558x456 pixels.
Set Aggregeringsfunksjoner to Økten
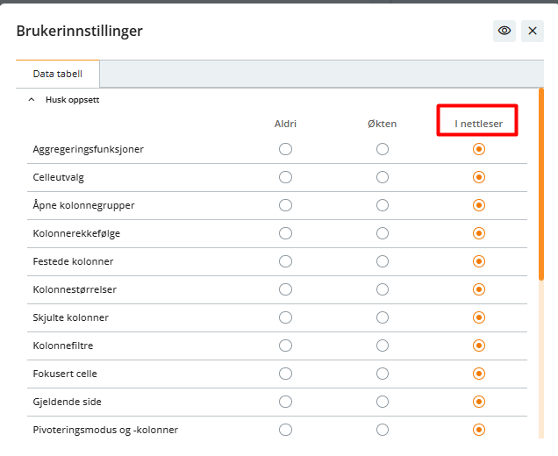click(383, 149)
